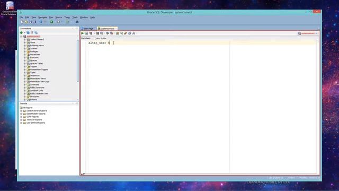
Task: Select the Queues Tables tree item
Action: tap(37, 64)
